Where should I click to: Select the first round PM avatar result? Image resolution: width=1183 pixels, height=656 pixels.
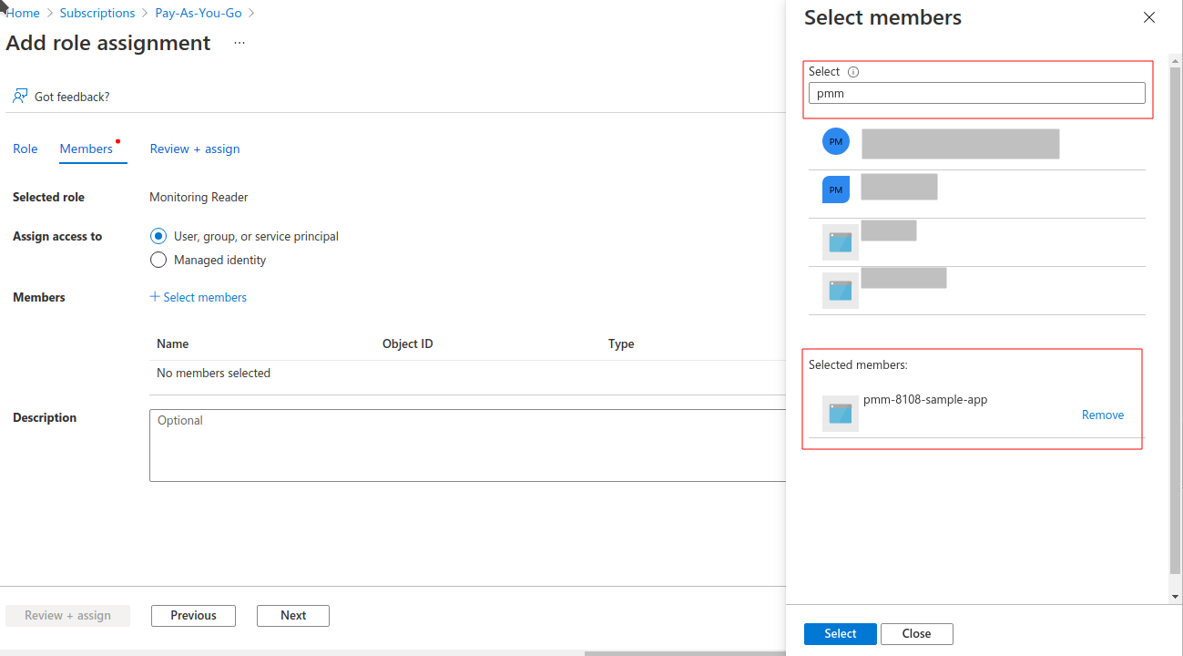click(835, 141)
